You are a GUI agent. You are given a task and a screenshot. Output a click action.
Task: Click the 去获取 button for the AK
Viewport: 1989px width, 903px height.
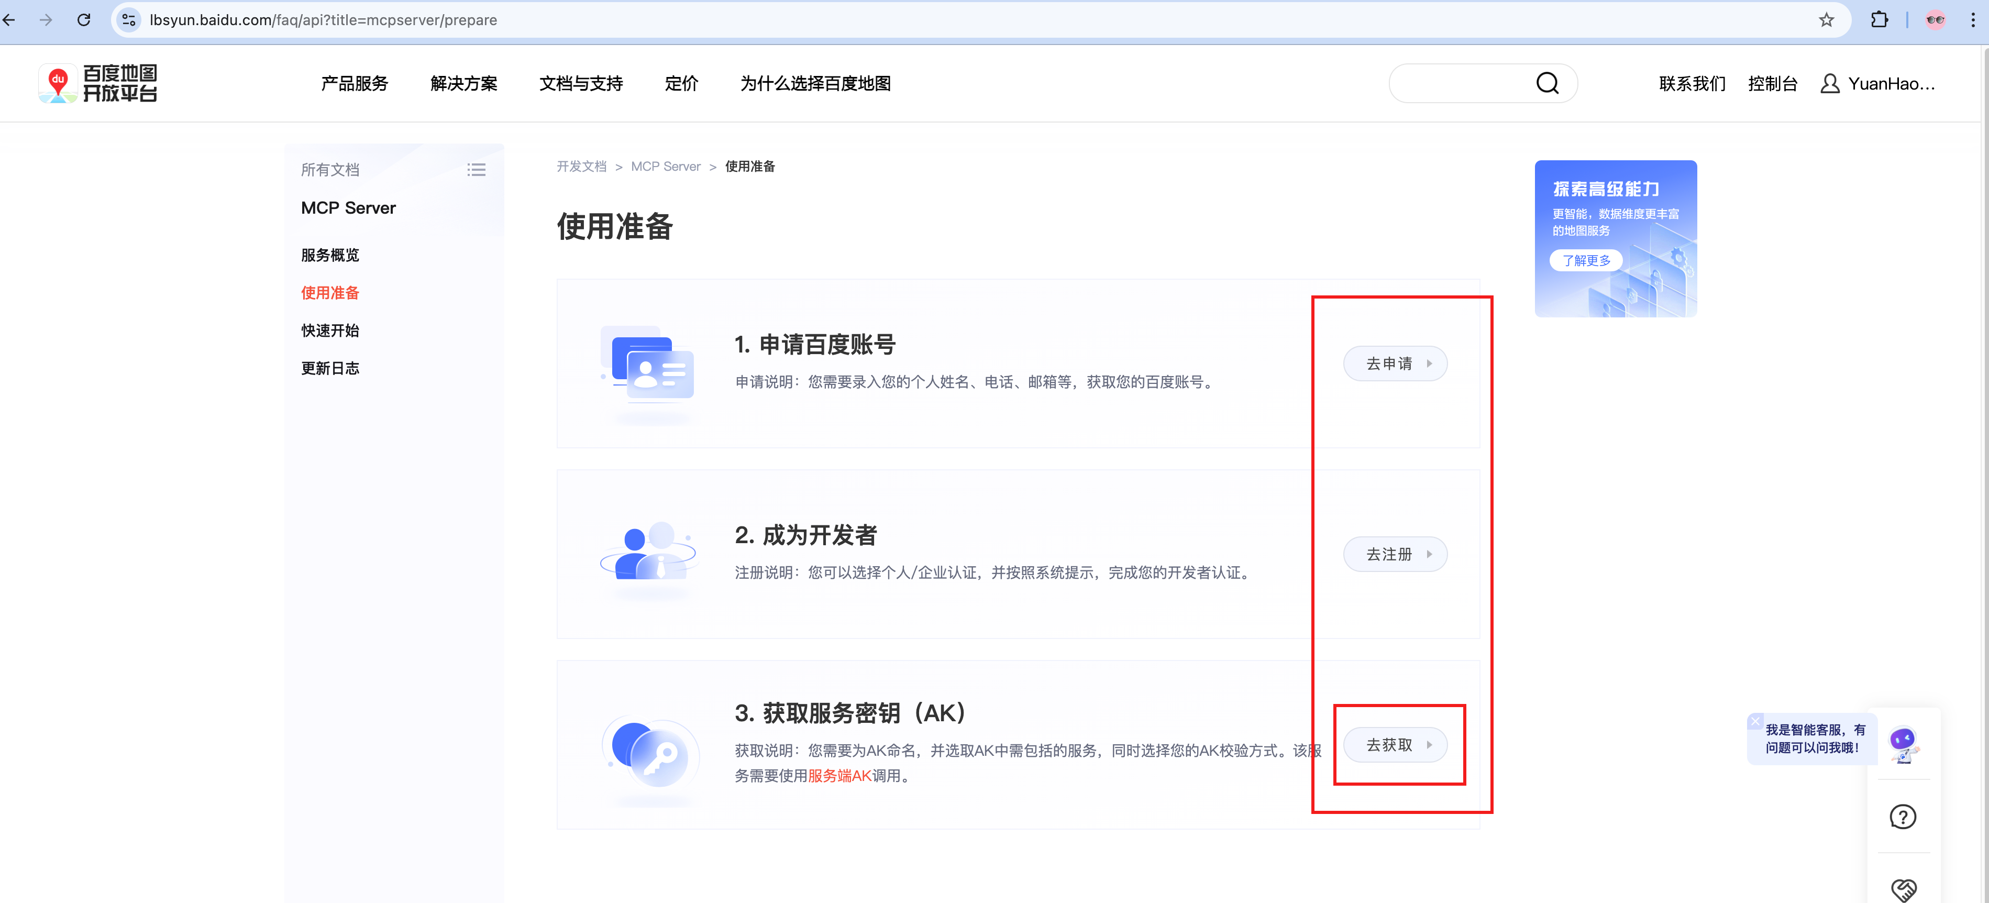pyautogui.click(x=1395, y=745)
